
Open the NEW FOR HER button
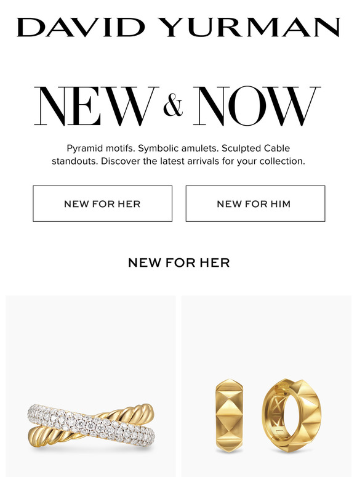102,203
